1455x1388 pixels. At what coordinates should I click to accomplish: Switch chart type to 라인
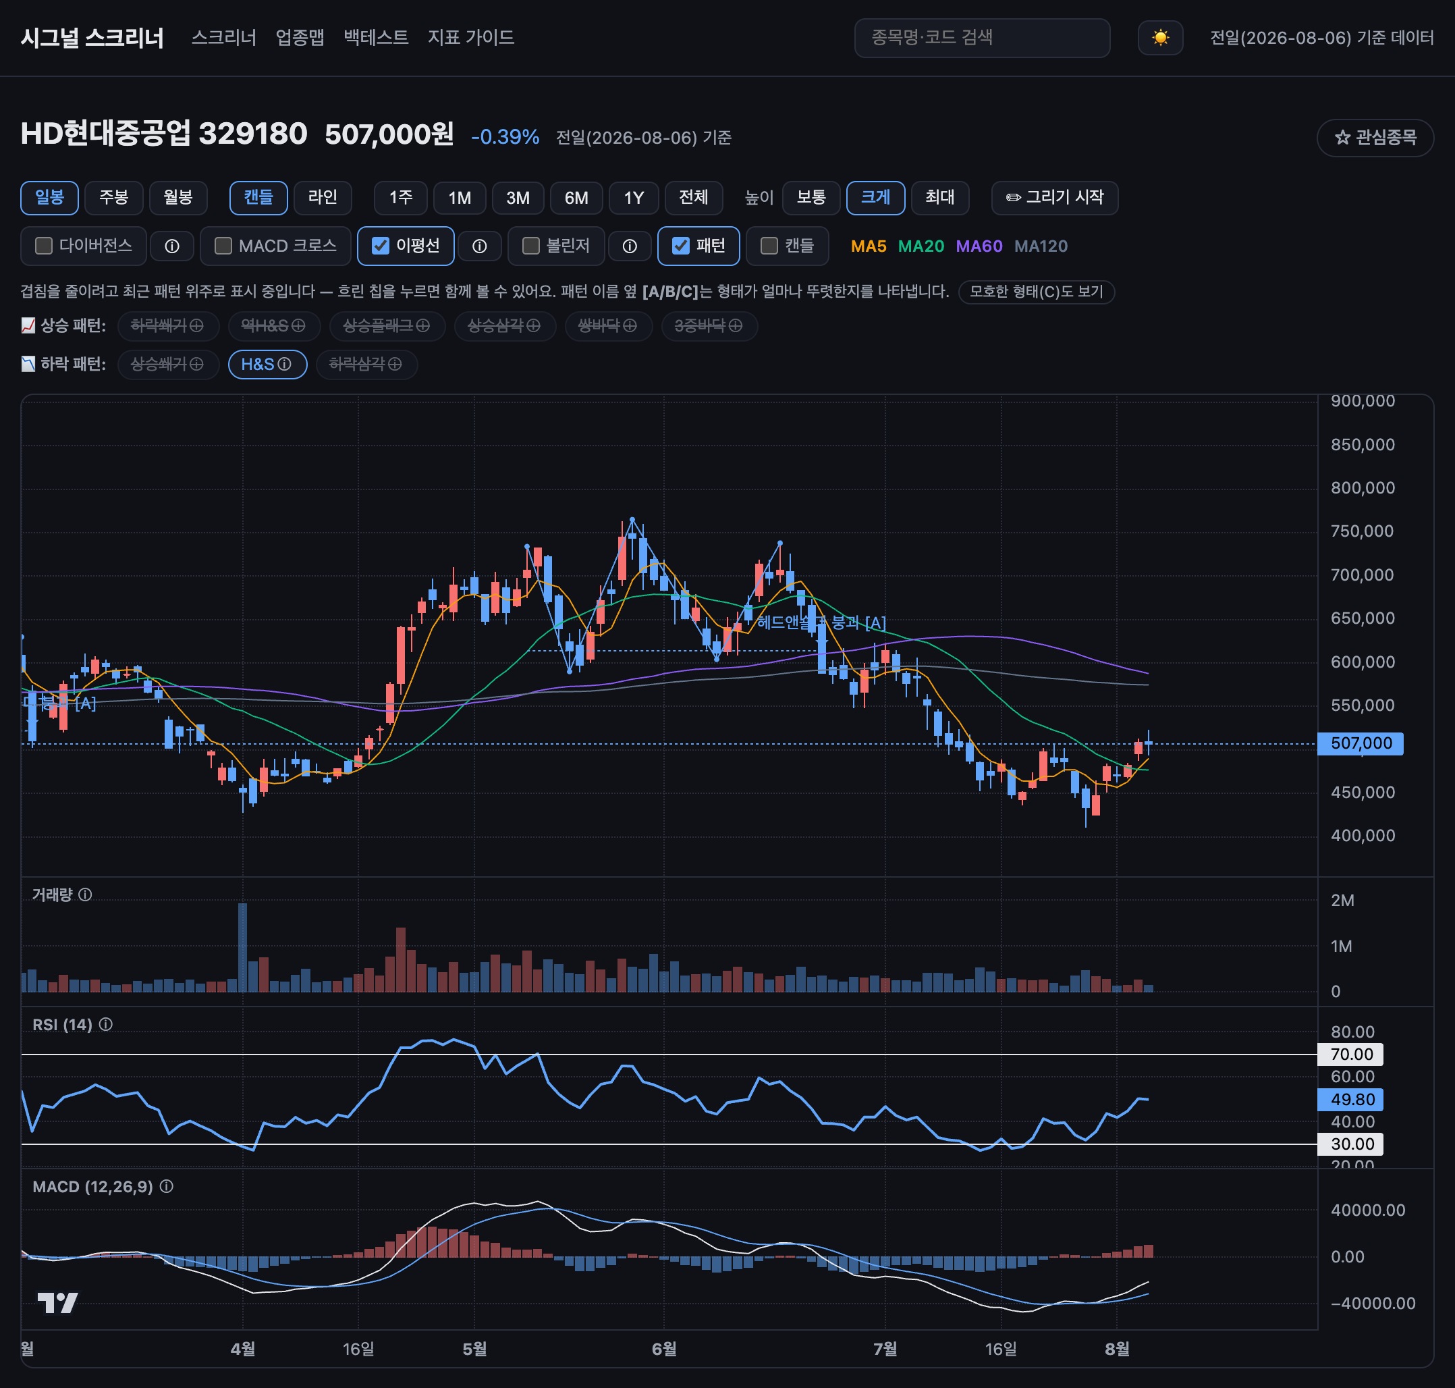pos(323,198)
